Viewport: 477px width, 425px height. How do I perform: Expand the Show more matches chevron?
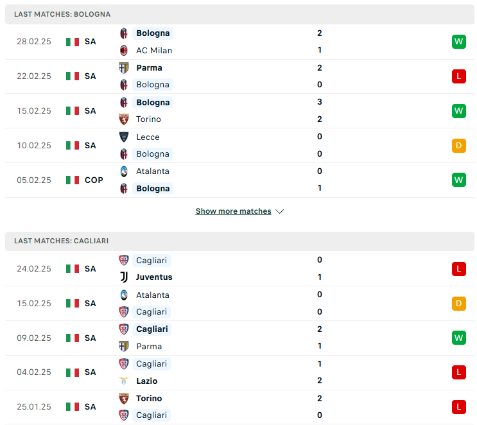279,211
